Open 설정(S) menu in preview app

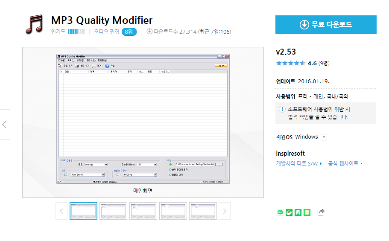[x=80, y=61]
